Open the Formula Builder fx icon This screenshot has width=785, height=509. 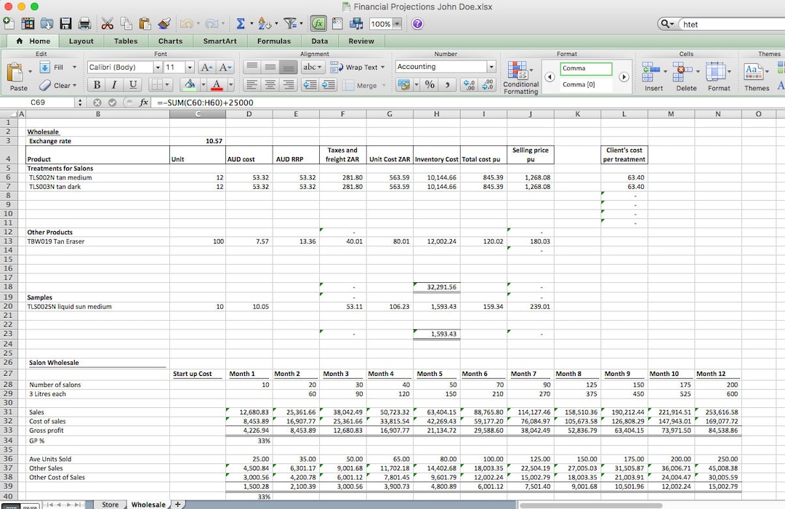318,23
